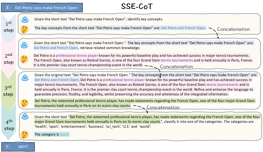Click blue 'Del Potro and French Open' in 2nd step prompt
Image resolution: width=263 pixels, height=152 pixels.
click(56, 48)
